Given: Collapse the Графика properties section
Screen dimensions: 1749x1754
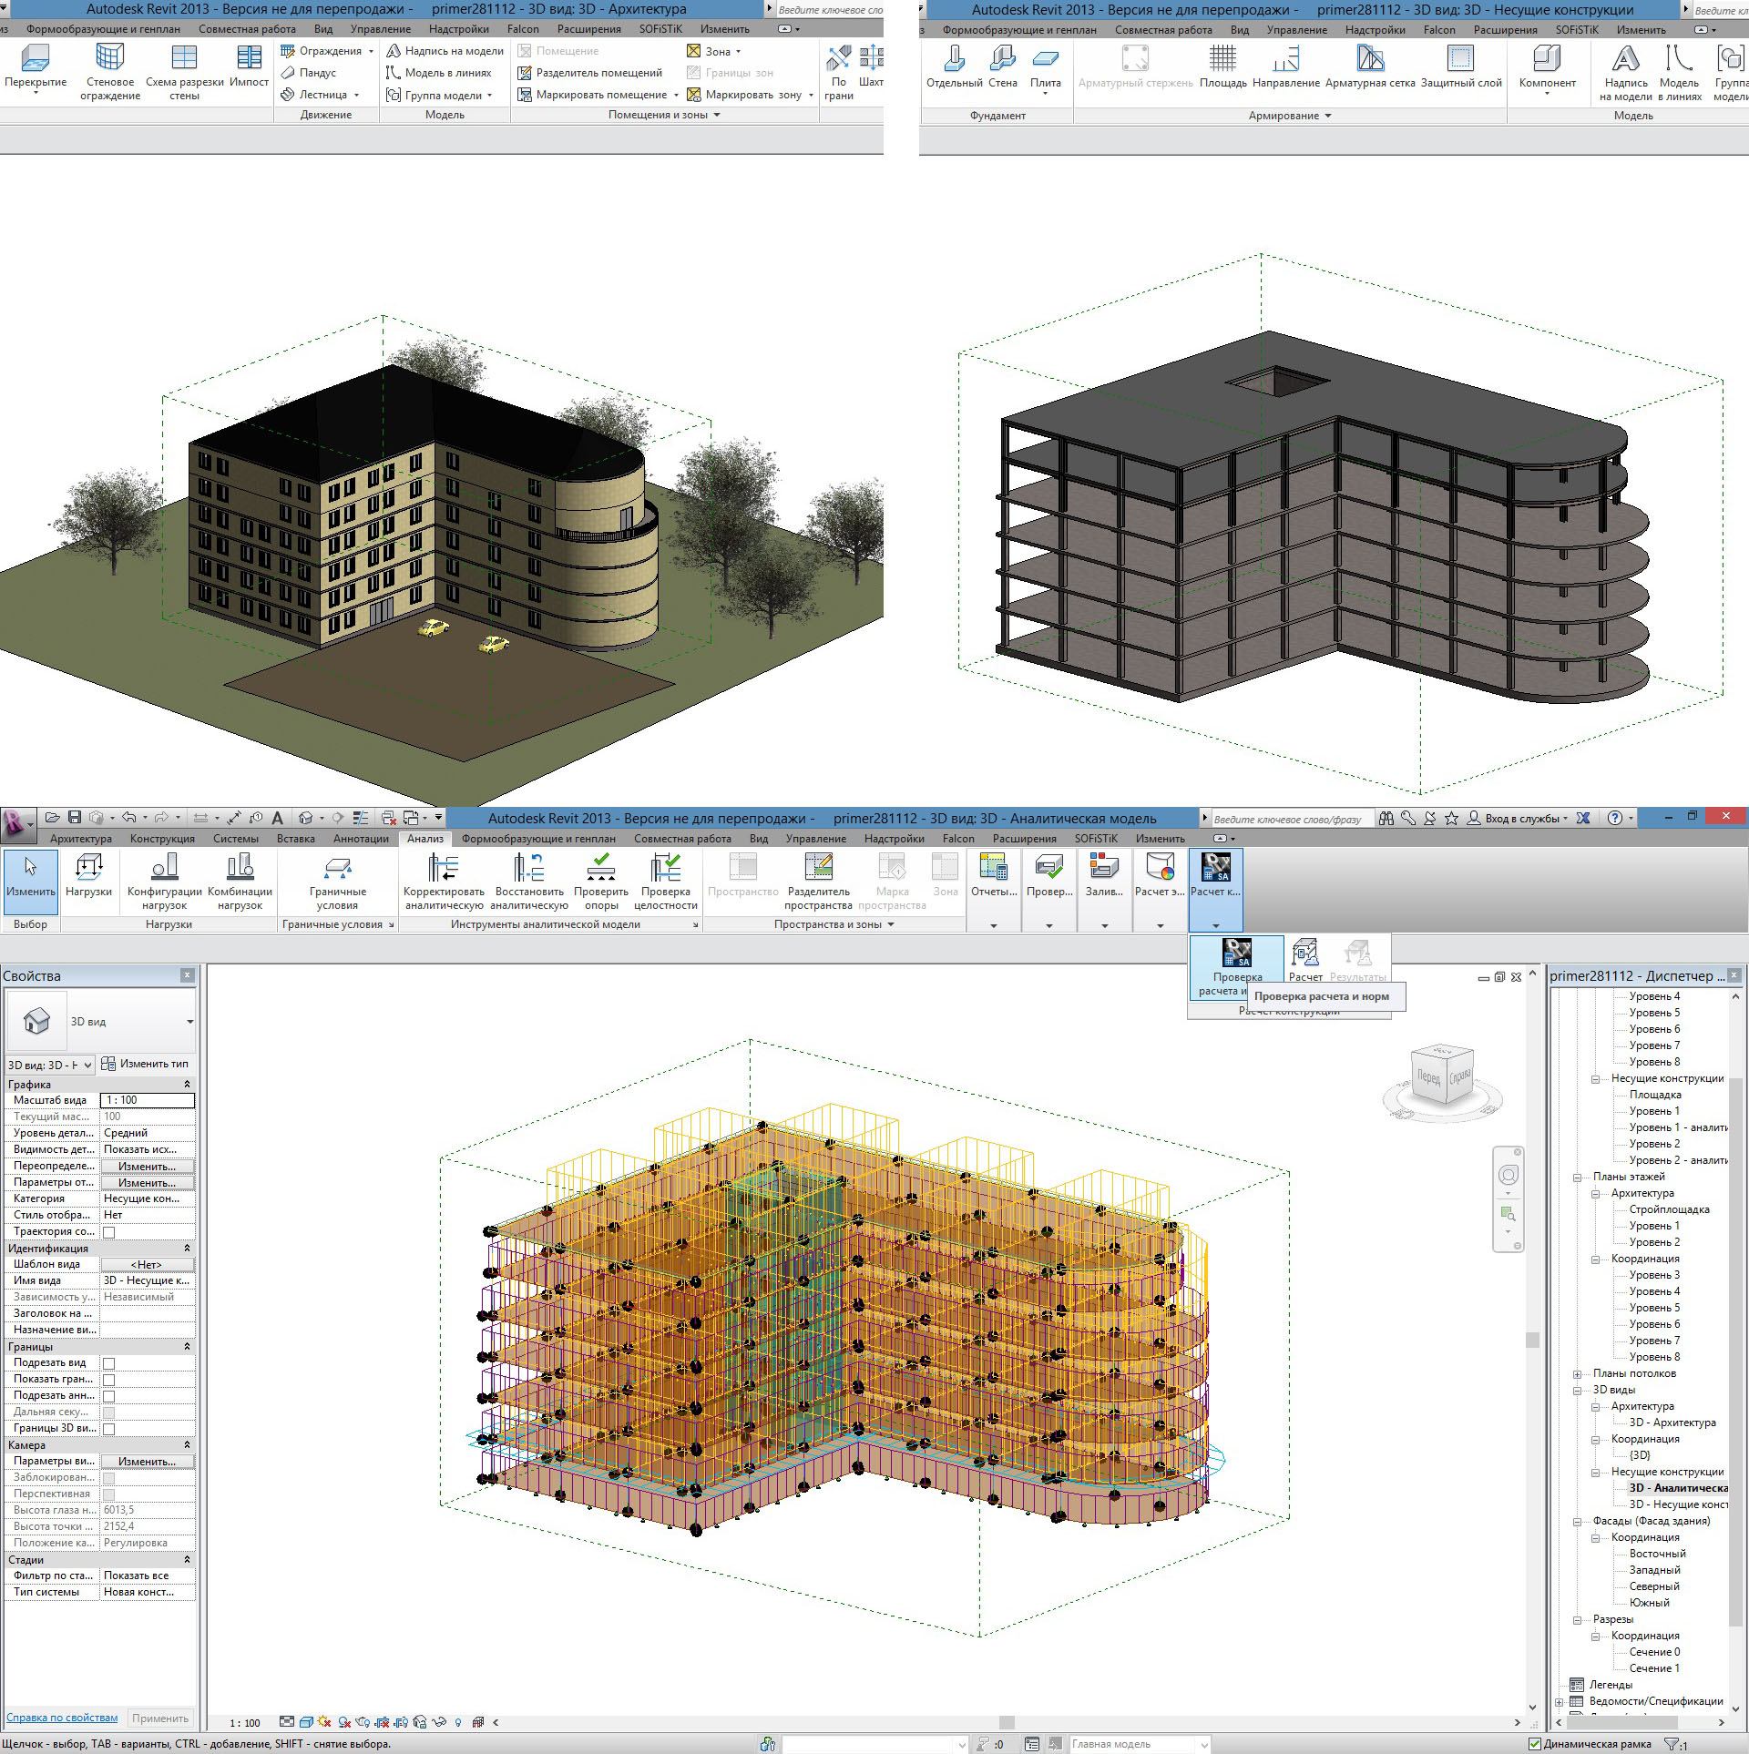Looking at the screenshot, I should point(188,1084).
